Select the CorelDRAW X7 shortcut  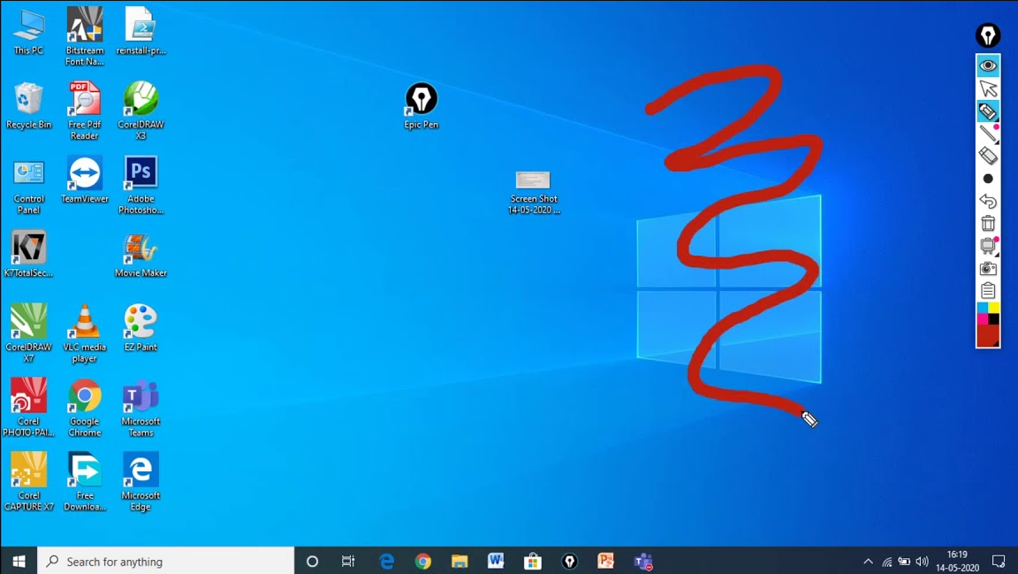(28, 333)
